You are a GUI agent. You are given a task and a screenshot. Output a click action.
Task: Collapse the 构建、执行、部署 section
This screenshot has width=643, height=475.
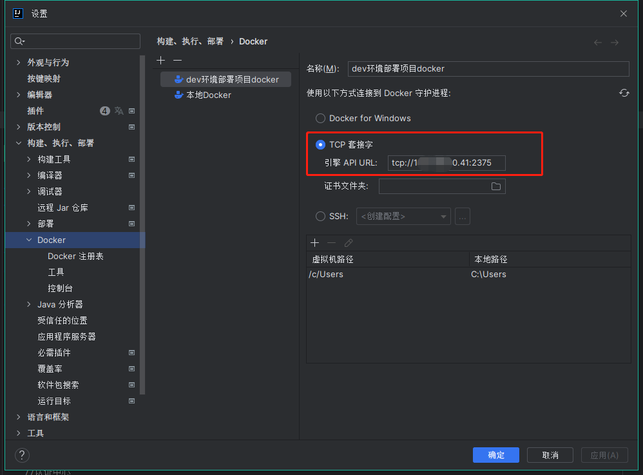click(19, 142)
